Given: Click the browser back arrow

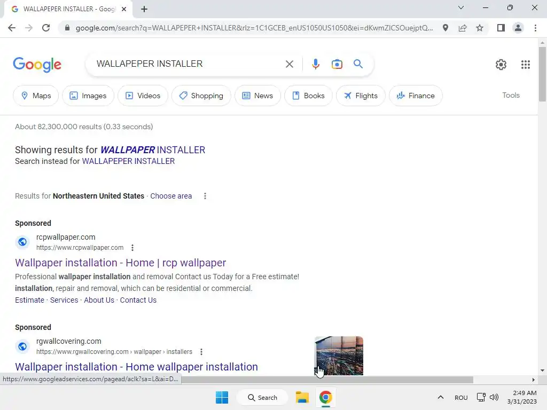Looking at the screenshot, I should [x=12, y=28].
